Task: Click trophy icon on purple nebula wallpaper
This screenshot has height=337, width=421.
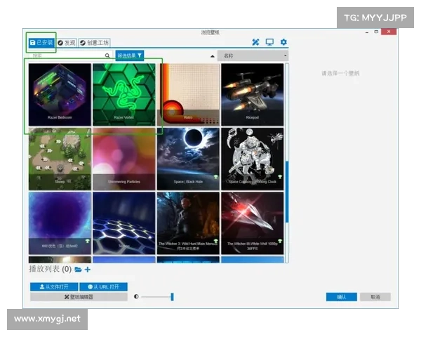Action: pyautogui.click(x=87, y=241)
